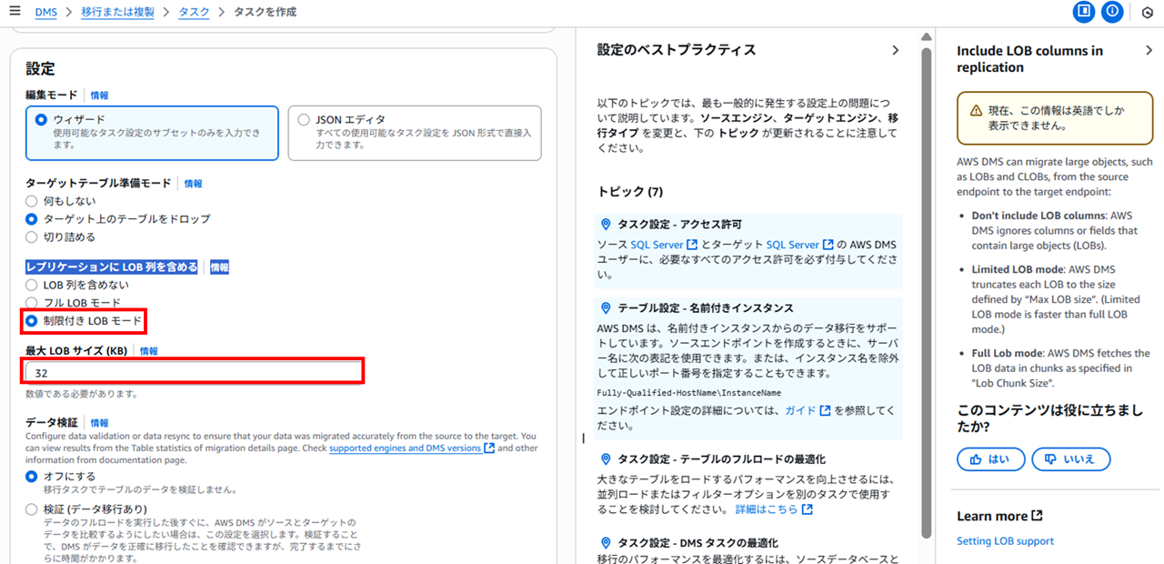Click the panel resize handle divider
Screen dimensions: 1164x564
click(x=583, y=438)
